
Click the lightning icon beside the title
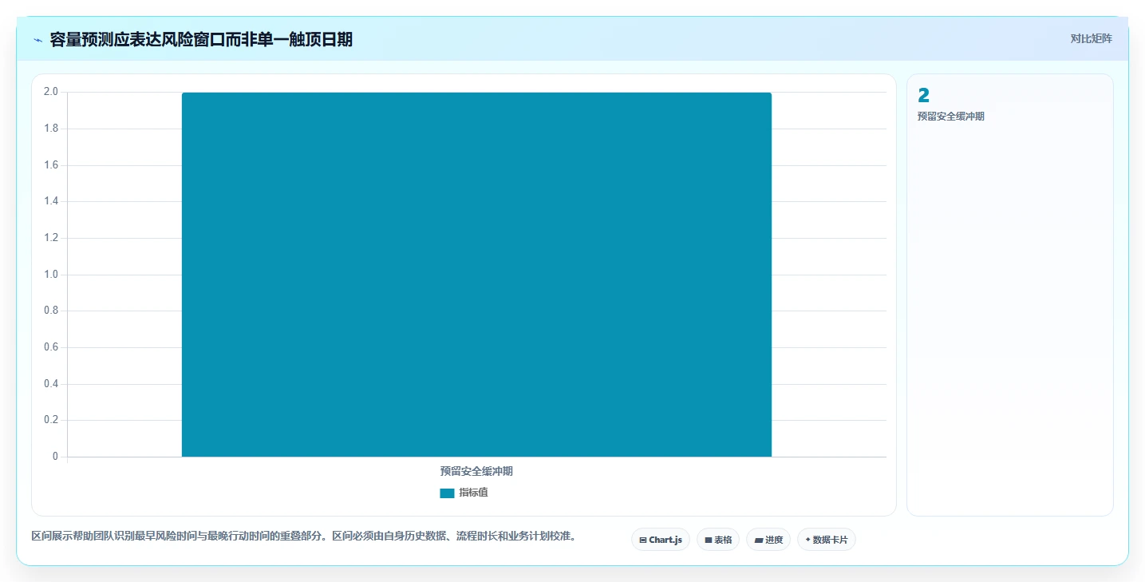(38, 40)
